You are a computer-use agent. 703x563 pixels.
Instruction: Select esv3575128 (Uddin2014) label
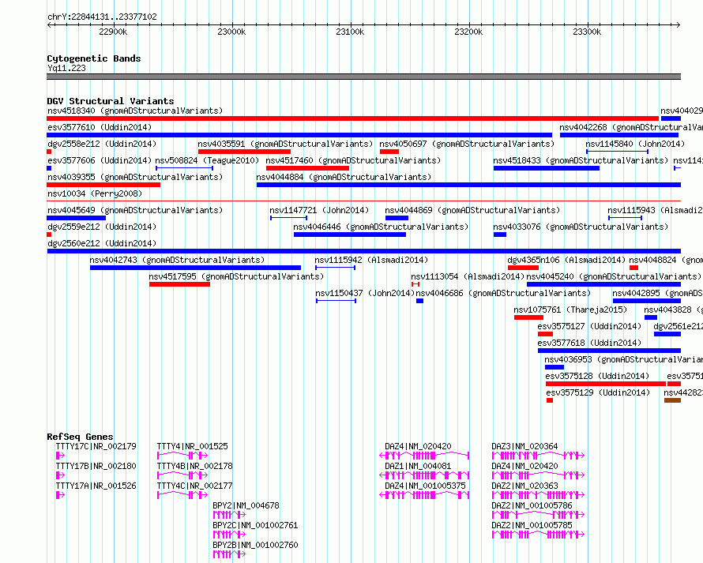597,376
